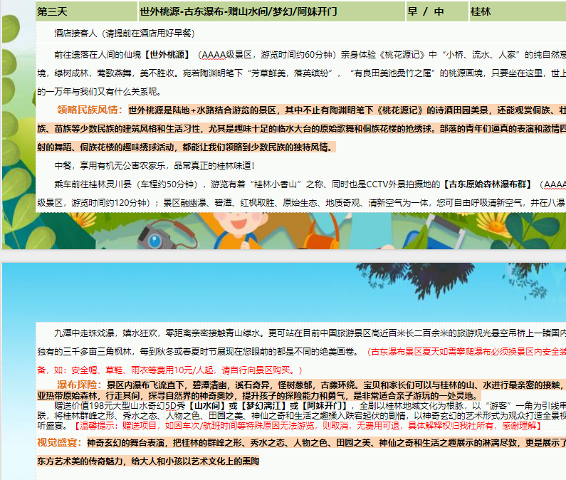
Task: Click the red '温馨提示' notice text
Action: tap(308, 426)
